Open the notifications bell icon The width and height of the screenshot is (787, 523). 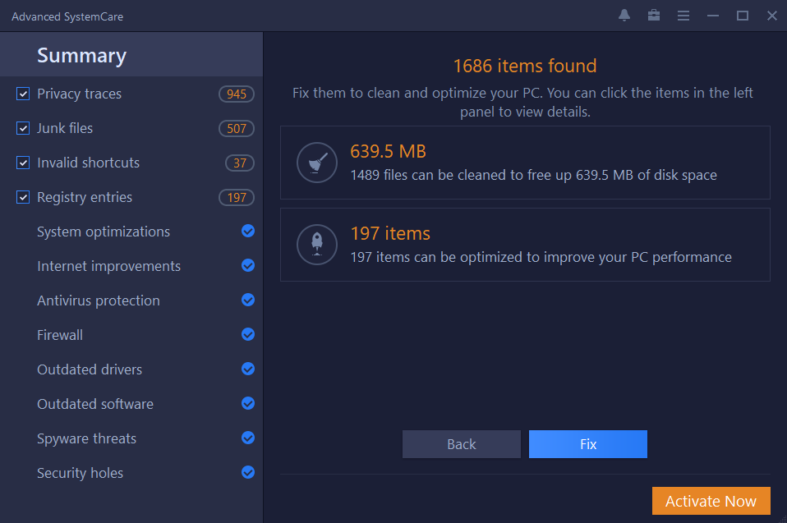(624, 16)
